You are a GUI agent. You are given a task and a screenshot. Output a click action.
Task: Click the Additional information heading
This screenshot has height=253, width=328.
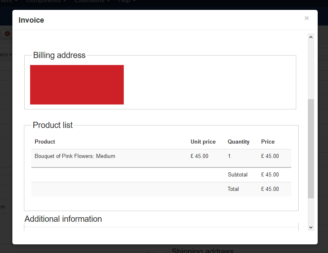(63, 219)
